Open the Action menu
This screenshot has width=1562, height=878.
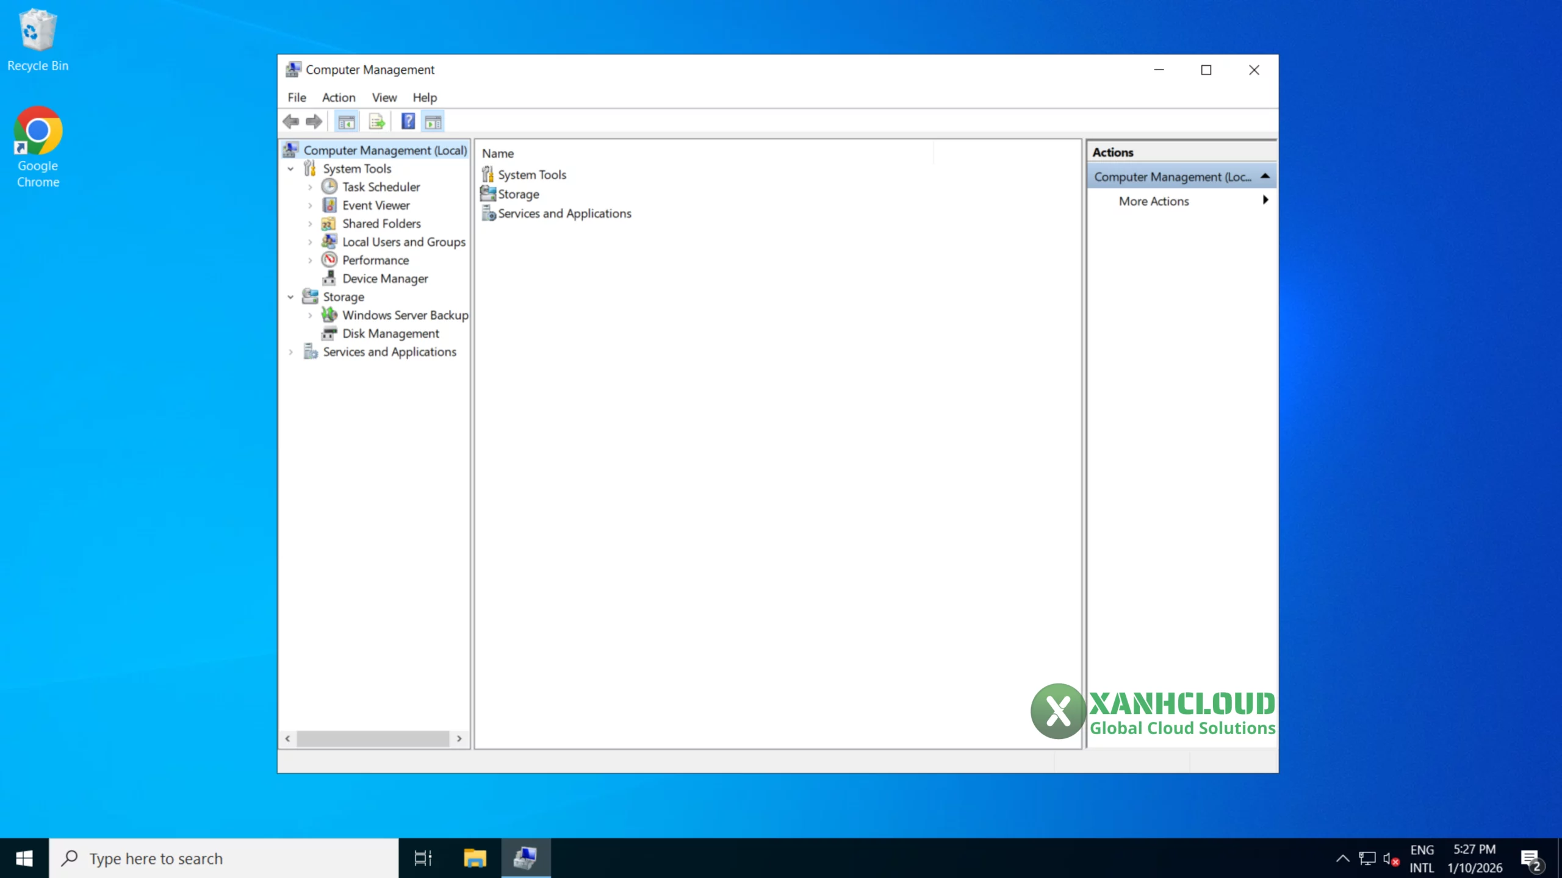pos(338,98)
